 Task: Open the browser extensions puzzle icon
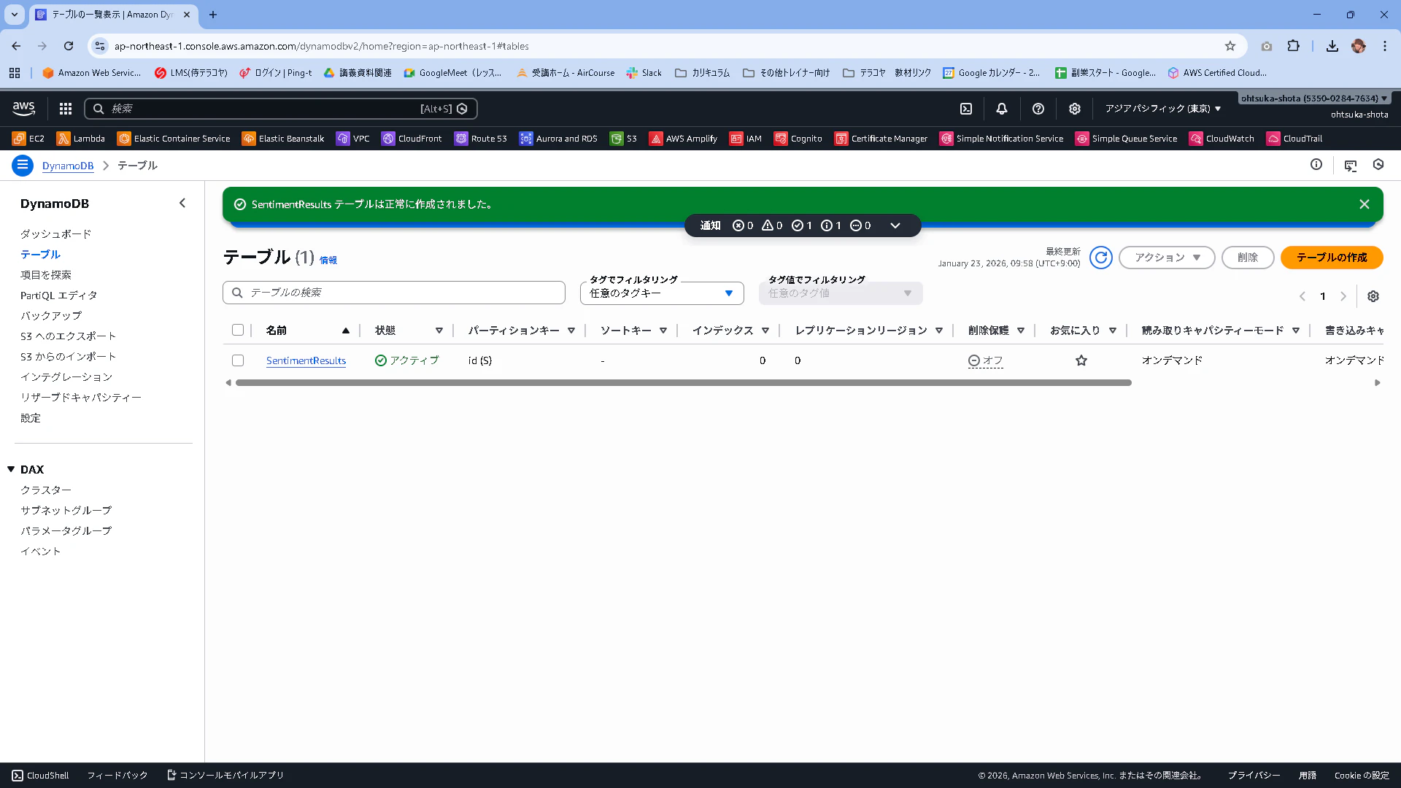tap(1293, 46)
